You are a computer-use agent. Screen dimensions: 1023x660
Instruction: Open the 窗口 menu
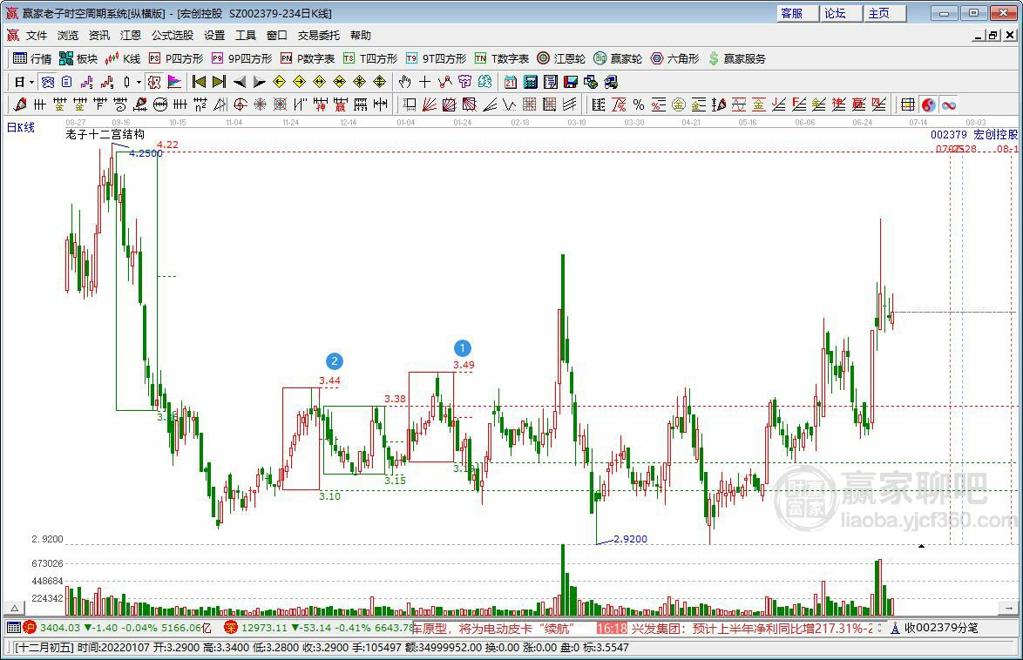click(276, 35)
